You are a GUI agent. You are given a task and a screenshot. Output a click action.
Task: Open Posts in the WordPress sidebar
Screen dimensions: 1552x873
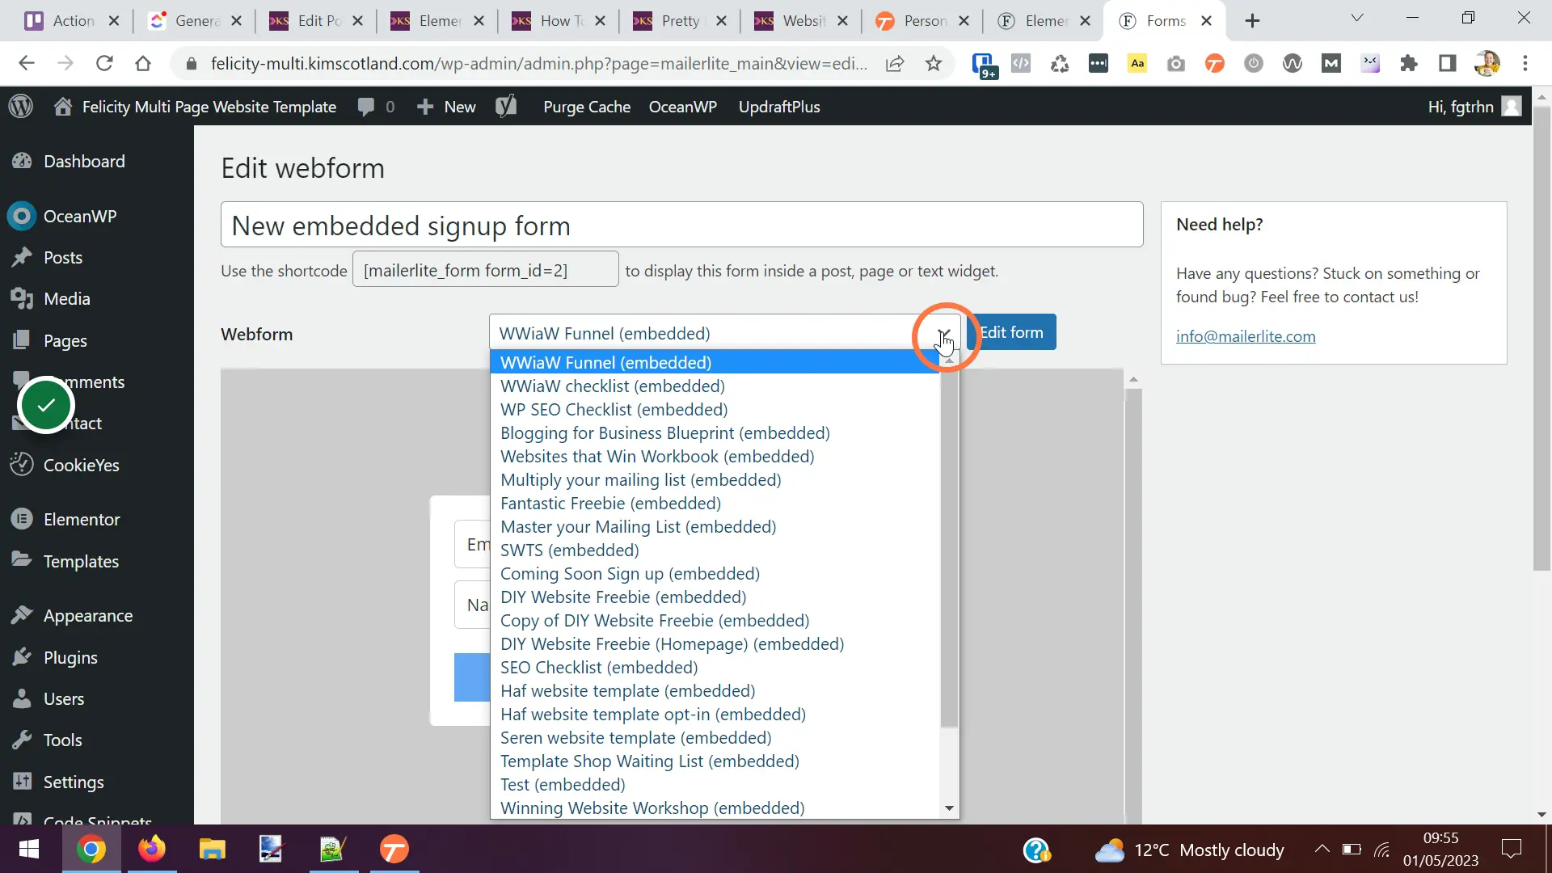click(x=63, y=257)
